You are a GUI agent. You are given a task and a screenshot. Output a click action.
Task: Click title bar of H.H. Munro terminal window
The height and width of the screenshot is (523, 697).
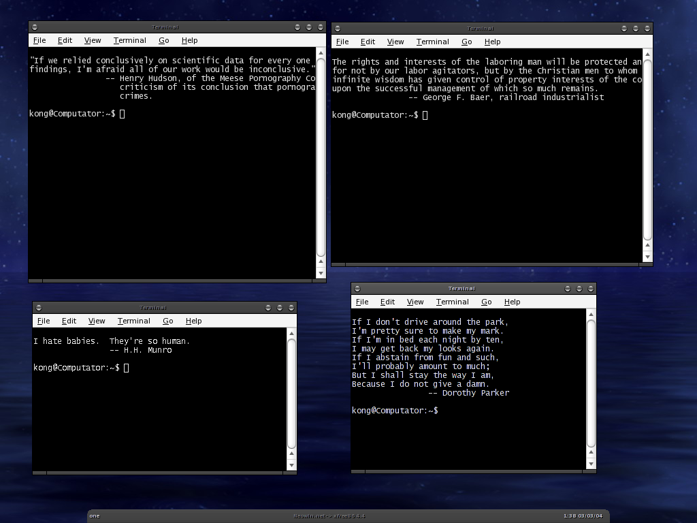(x=153, y=308)
